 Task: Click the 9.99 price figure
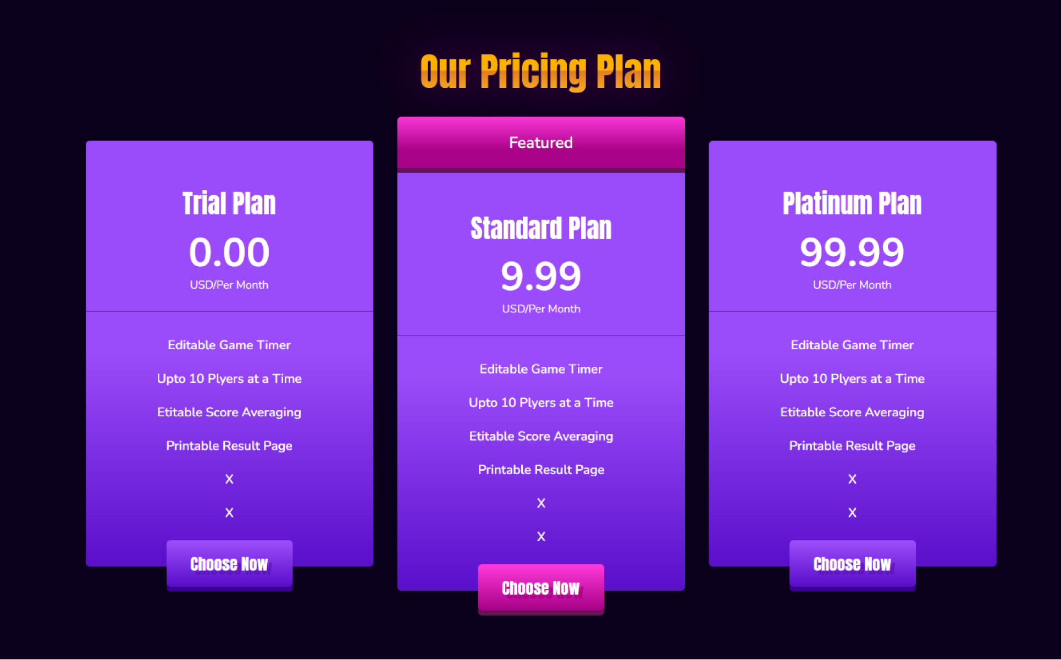[541, 276]
